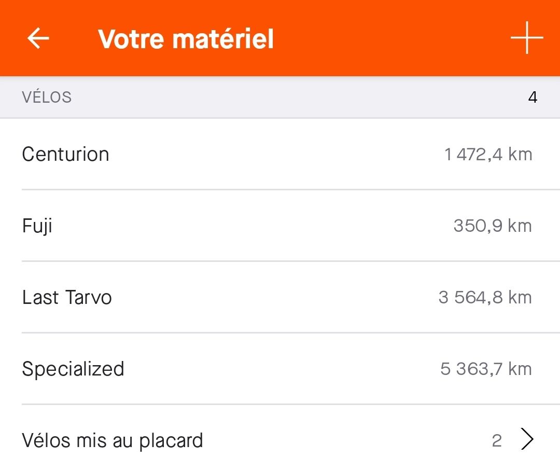Screen dimensions: 560x473
Task: Open the retired bikes chevron arrow
Action: [527, 440]
